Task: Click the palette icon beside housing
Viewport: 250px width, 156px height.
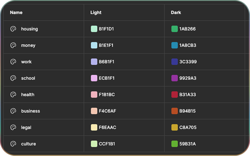Action: [x=13, y=29]
